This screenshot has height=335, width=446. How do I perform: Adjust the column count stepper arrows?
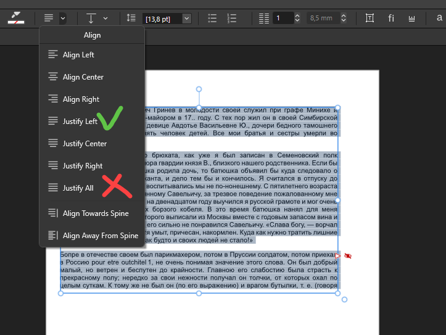297,19
